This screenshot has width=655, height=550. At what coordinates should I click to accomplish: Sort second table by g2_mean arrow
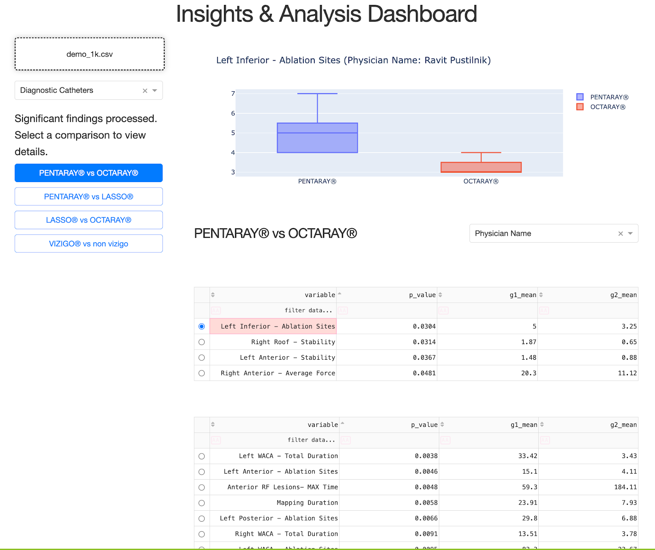[x=542, y=425]
